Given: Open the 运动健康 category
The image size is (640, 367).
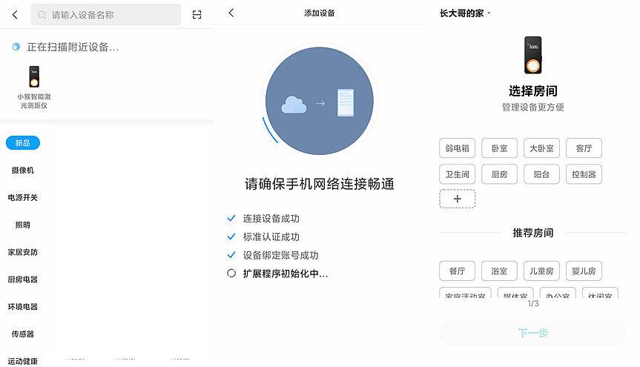Looking at the screenshot, I should pyautogui.click(x=23, y=361).
